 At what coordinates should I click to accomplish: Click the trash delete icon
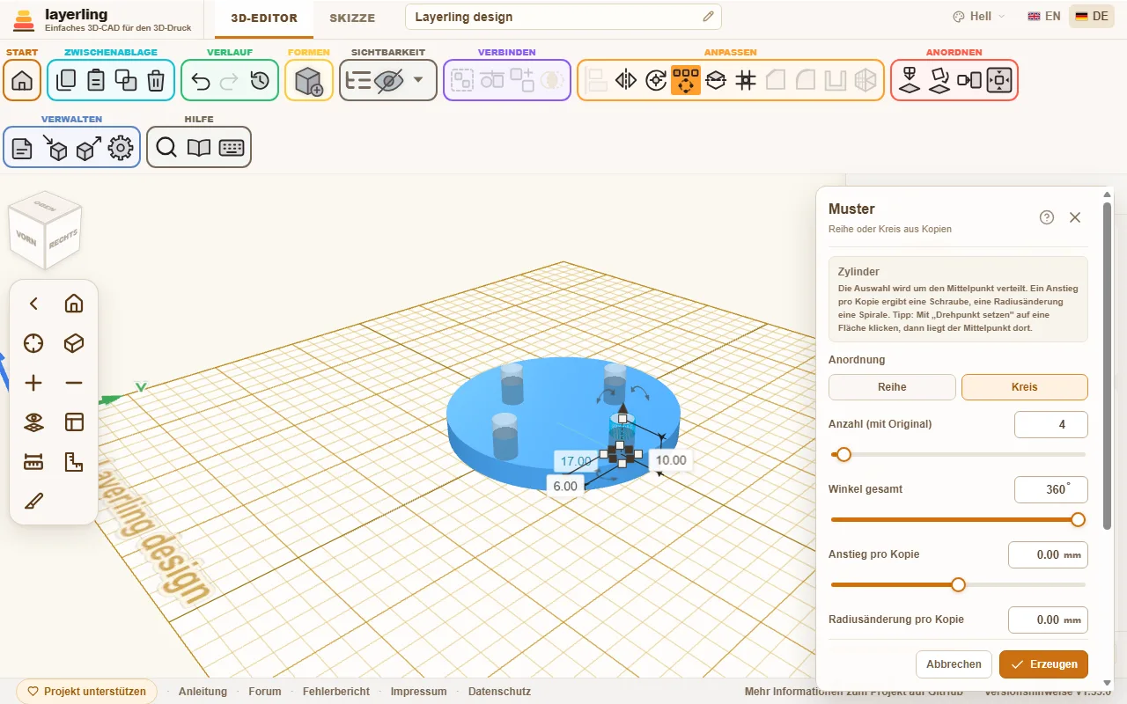tap(156, 80)
